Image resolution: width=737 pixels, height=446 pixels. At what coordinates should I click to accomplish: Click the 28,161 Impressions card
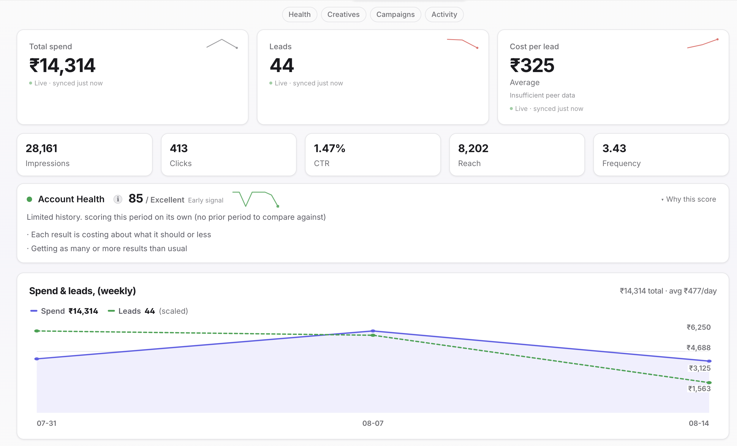(85, 155)
